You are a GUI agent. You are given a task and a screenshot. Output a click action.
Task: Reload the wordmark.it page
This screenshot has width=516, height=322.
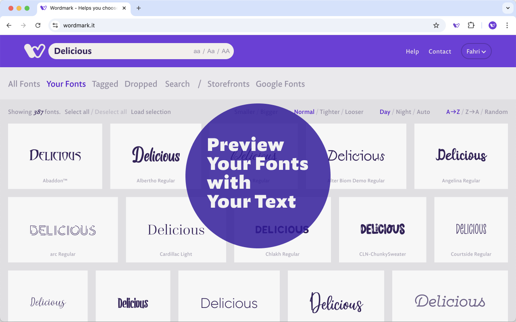pyautogui.click(x=38, y=25)
